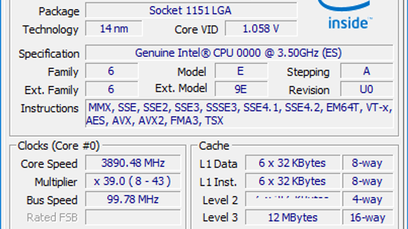Click the Level 2 4-way field

[x=367, y=199]
